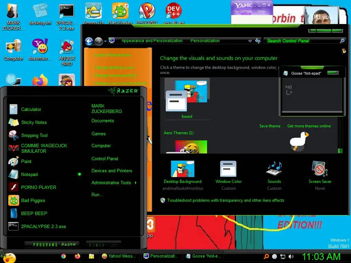Click Personalization taskbar button

161,256
